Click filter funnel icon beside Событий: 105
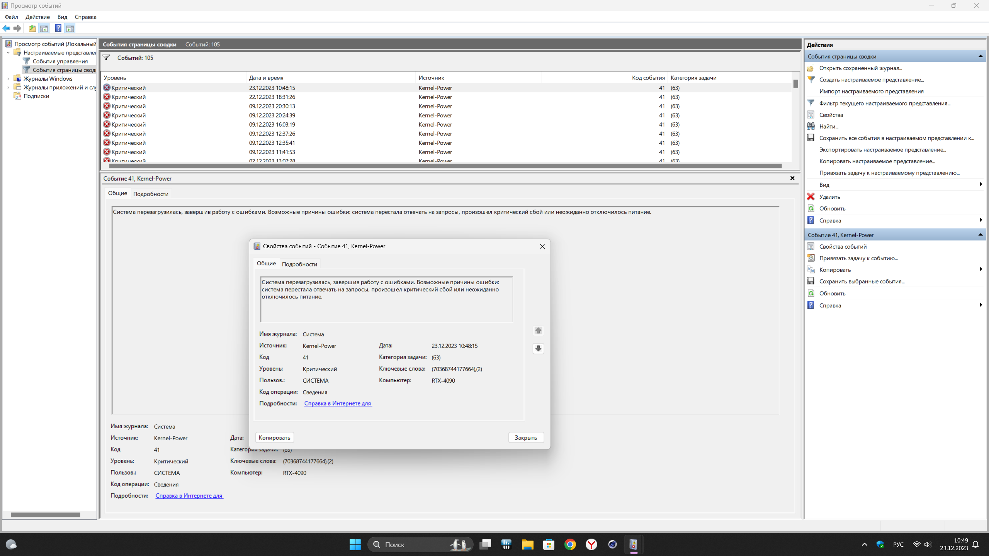 click(106, 58)
